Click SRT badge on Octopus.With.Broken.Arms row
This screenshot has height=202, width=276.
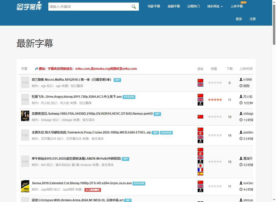coord(128,200)
